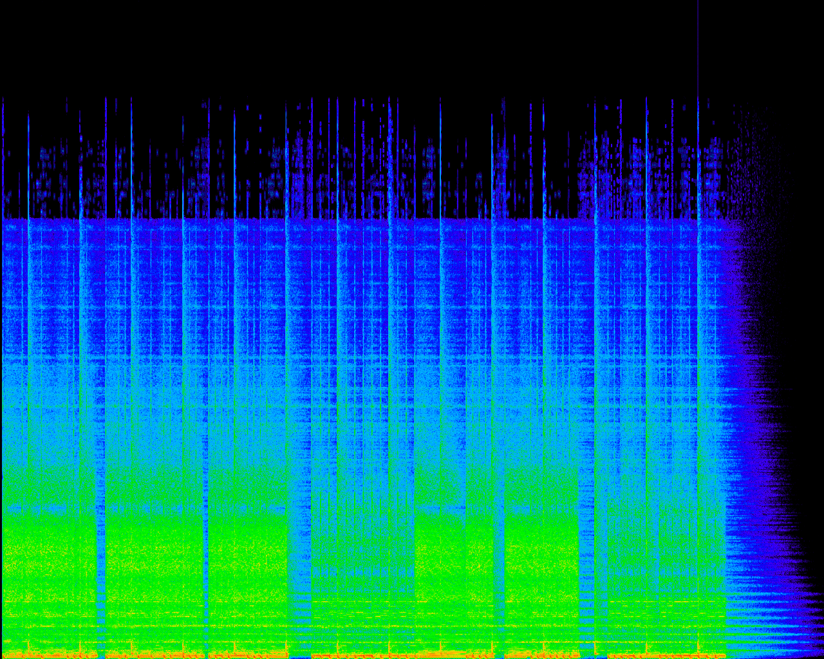Click the empty black area above the spectrogram
Viewport: 824px width, 659px height.
[386, 45]
